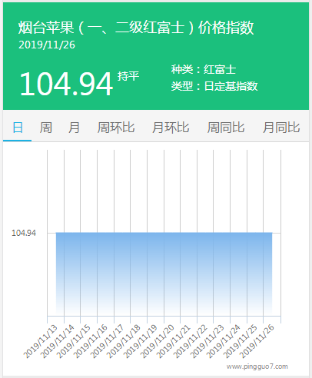This screenshot has width=312, height=378.
Task: Click the blue area chart fill
Action: pos(164,274)
